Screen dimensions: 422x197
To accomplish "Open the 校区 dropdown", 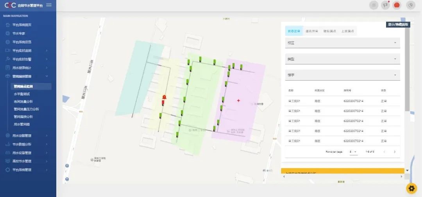I will click(343, 43).
